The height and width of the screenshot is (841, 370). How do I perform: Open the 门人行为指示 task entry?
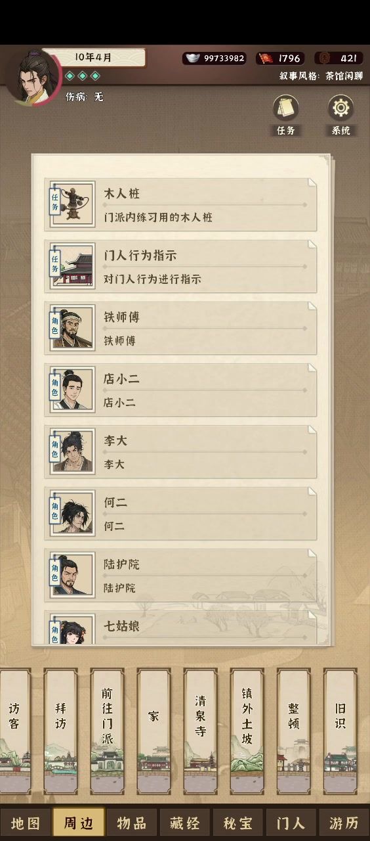click(180, 266)
